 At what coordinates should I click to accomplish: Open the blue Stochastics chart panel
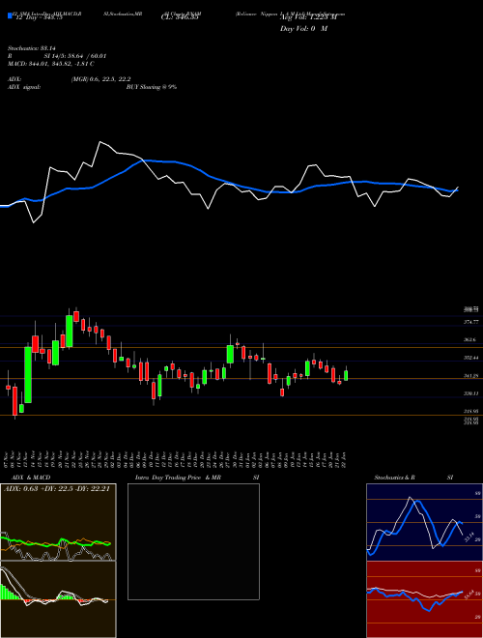coord(424,522)
